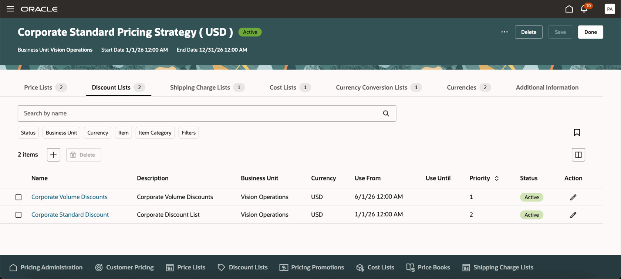Click the '1/1/26 12:00 AM' table cell
Image resolution: width=621 pixels, height=279 pixels.
(379, 214)
